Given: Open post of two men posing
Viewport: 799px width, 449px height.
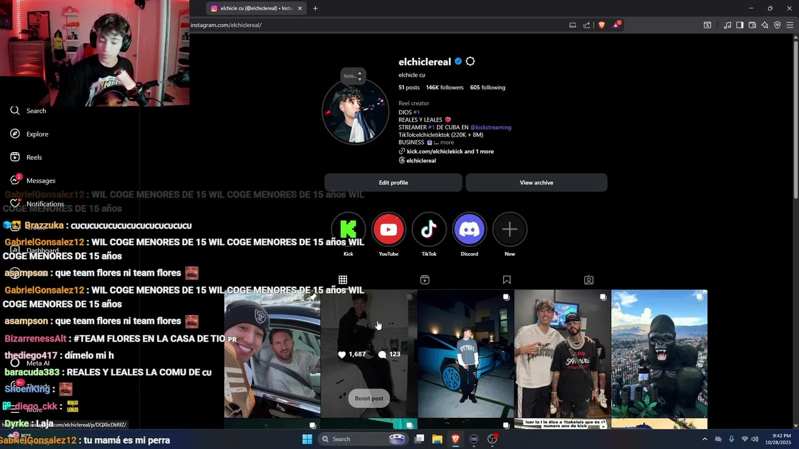Looking at the screenshot, I should pos(562,354).
